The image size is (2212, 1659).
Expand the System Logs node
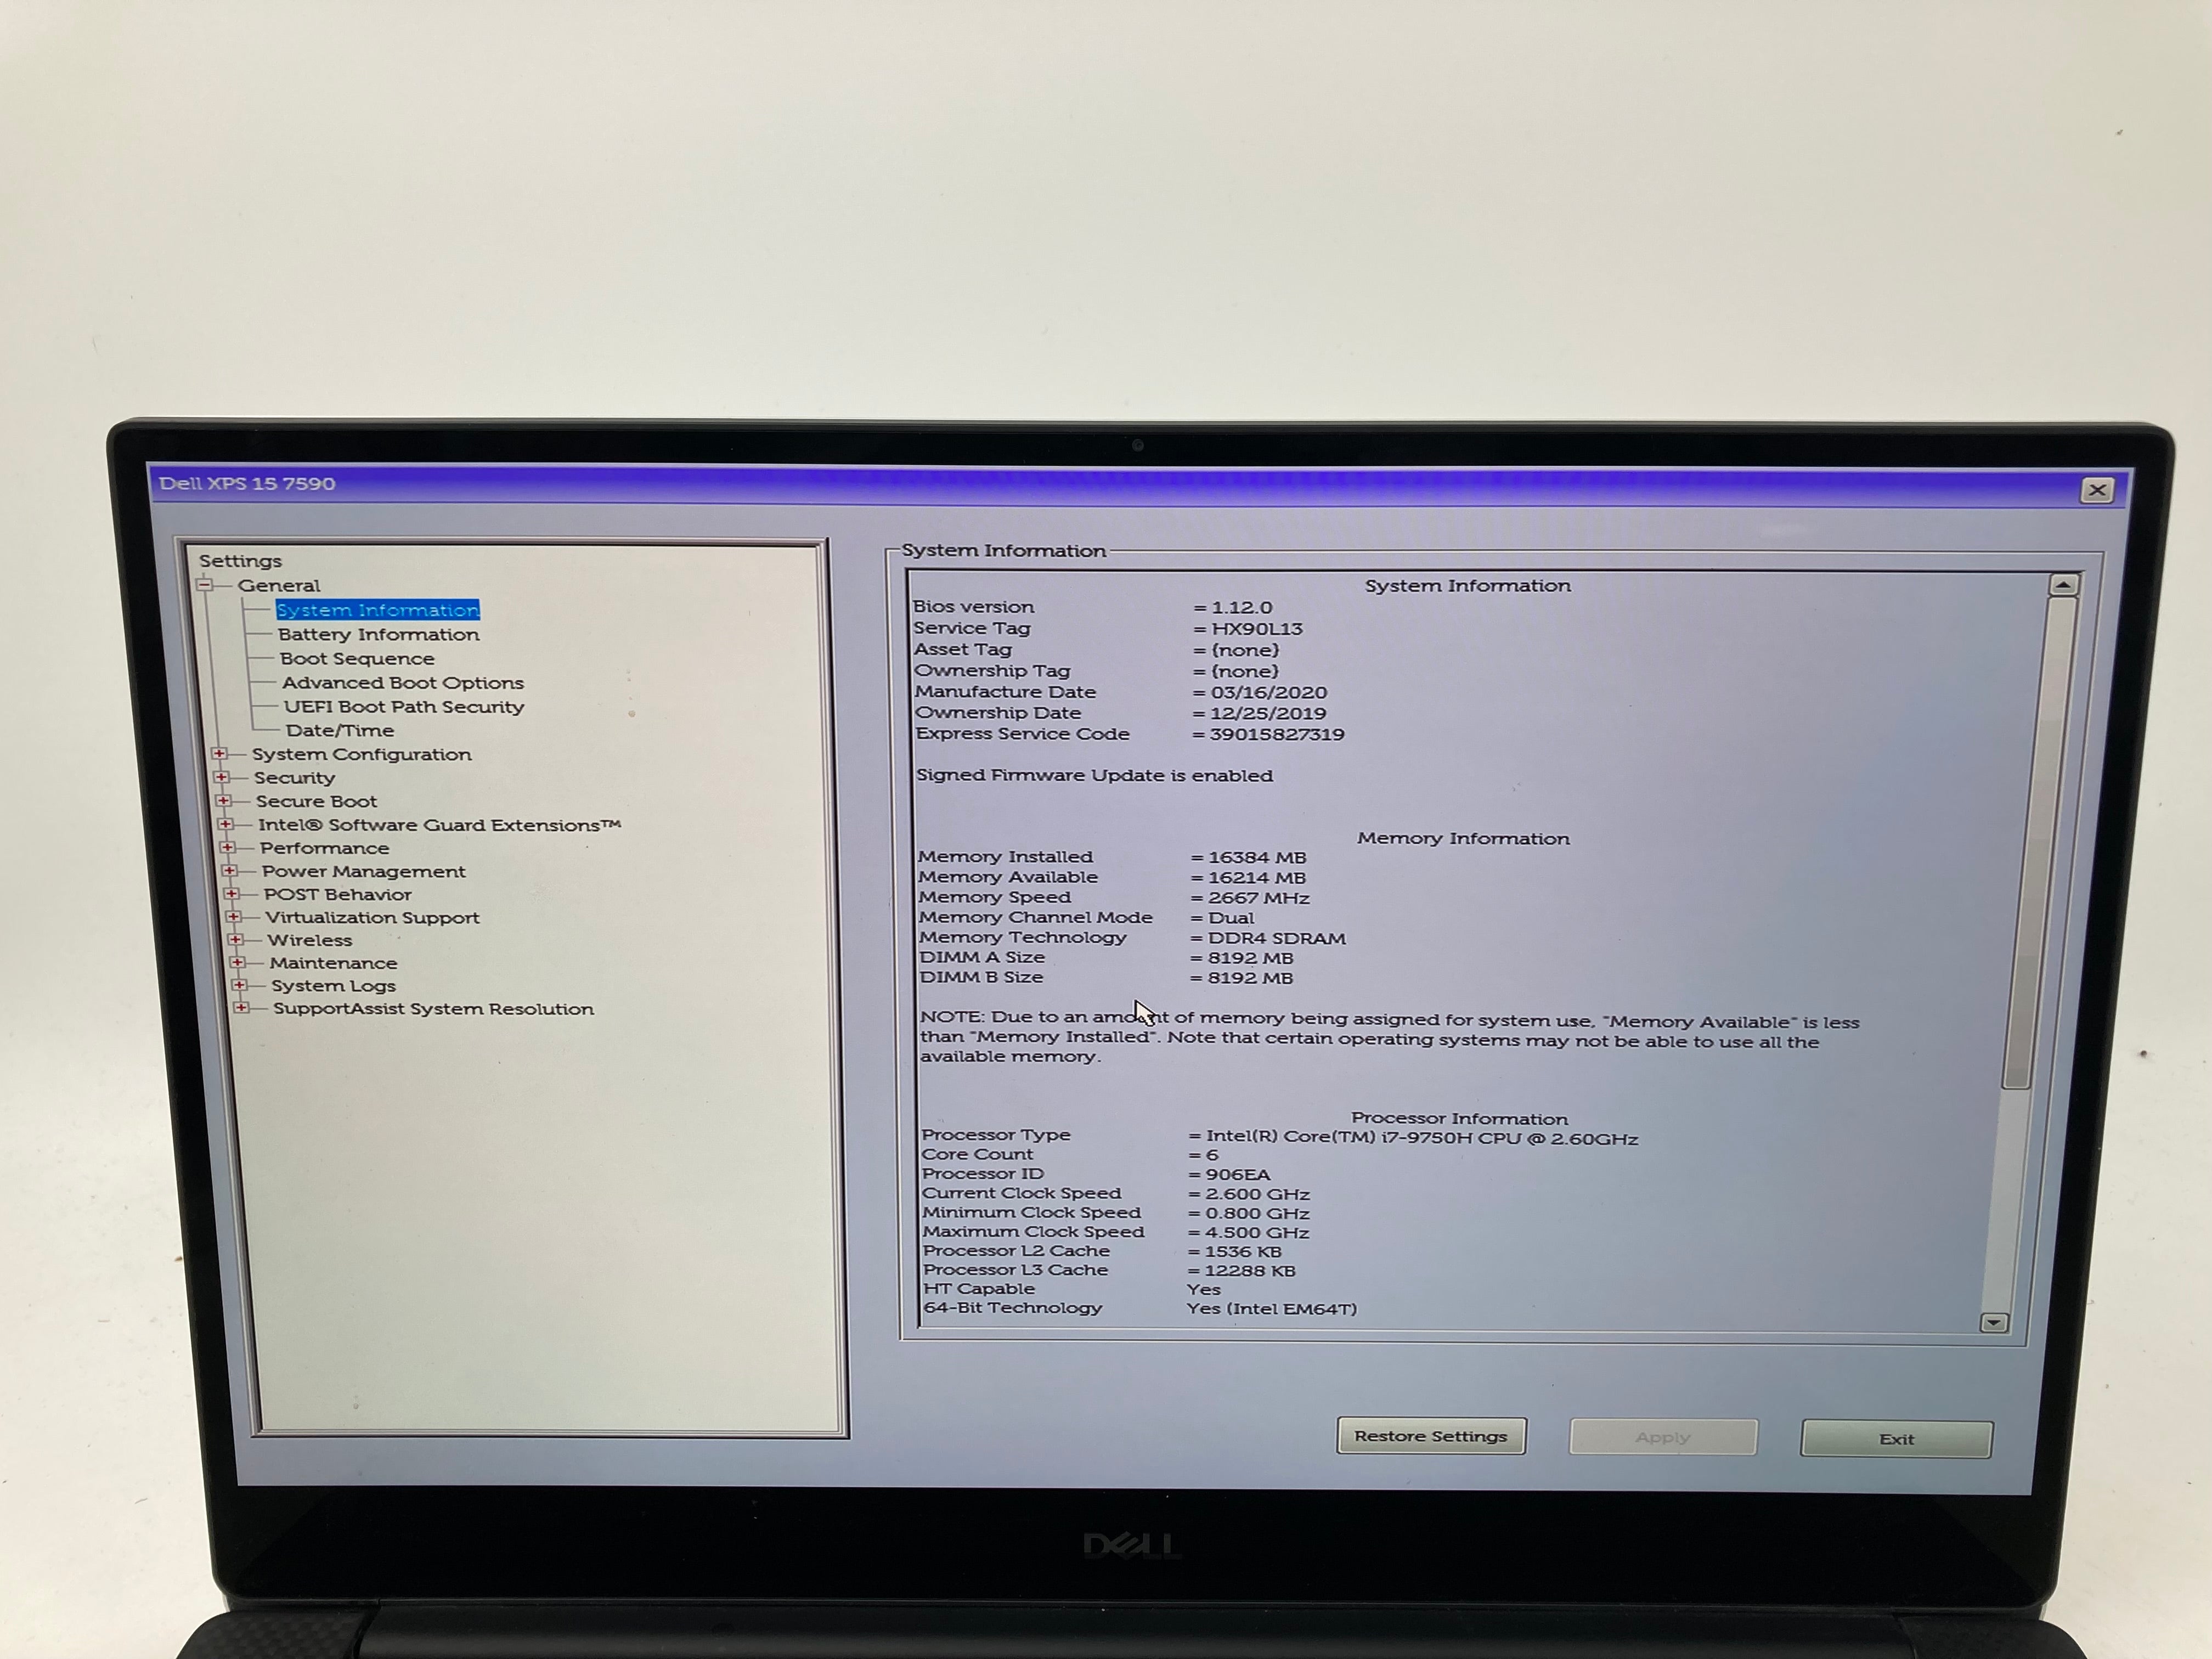[240, 985]
